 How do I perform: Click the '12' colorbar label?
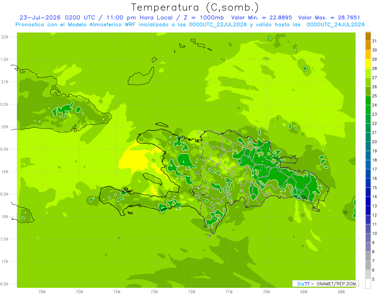tap(375, 215)
